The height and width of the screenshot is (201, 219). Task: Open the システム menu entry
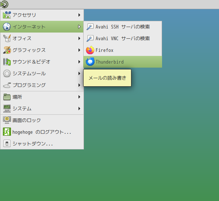[x=42, y=109]
